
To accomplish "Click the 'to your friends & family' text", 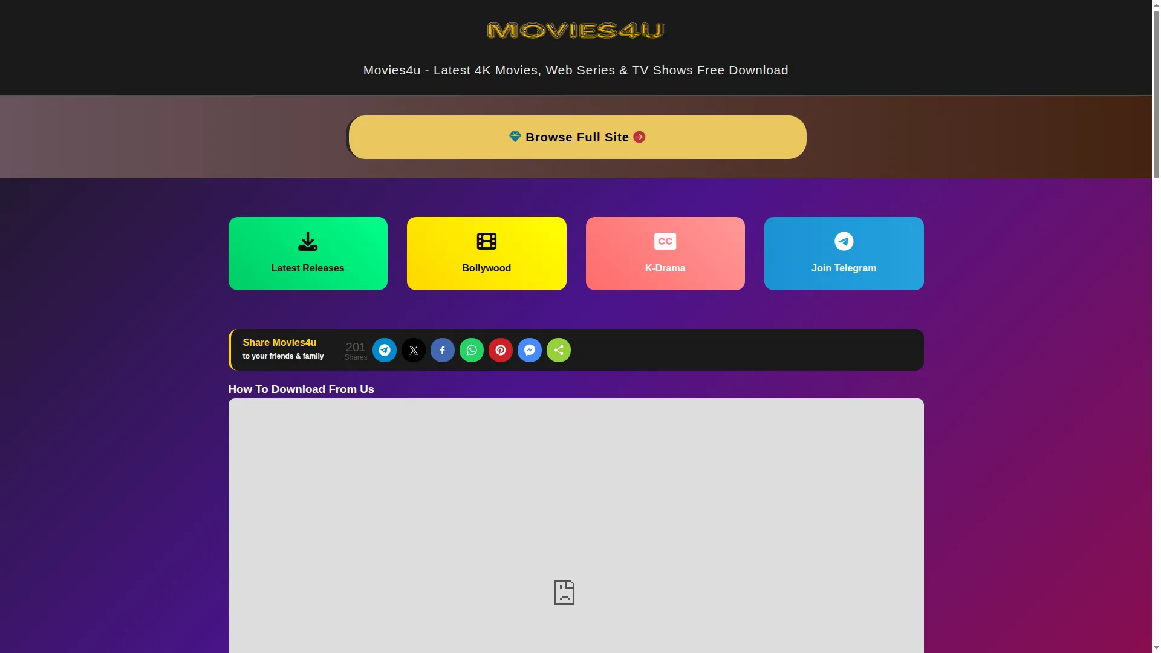I will pyautogui.click(x=283, y=356).
